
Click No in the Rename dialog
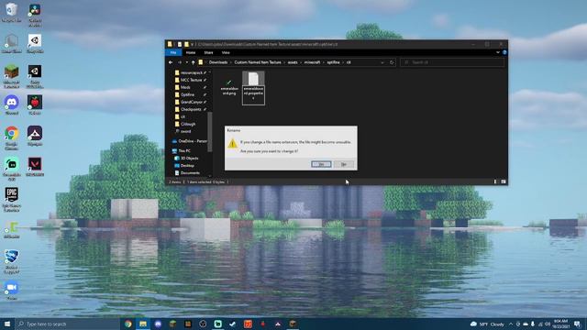click(x=344, y=164)
